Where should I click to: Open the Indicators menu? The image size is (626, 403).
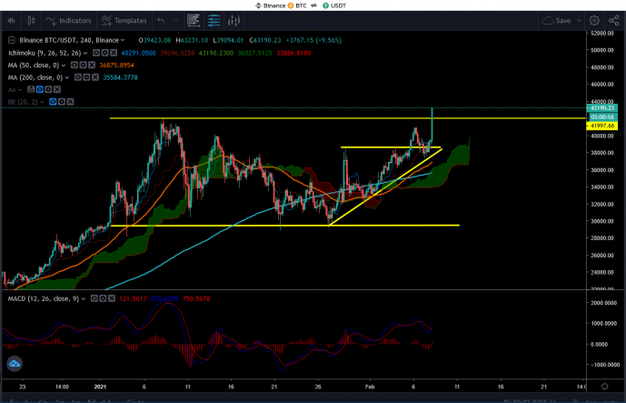(x=68, y=20)
